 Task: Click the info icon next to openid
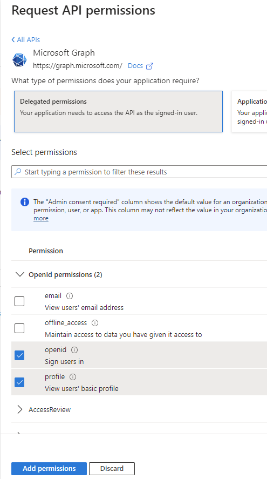click(x=74, y=350)
